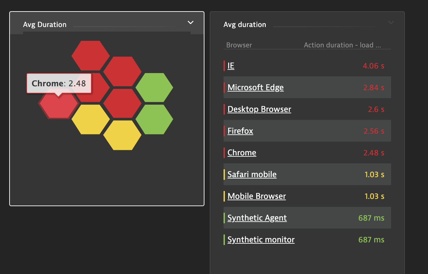Click the Browser column header
This screenshot has width=428, height=274.
point(239,45)
